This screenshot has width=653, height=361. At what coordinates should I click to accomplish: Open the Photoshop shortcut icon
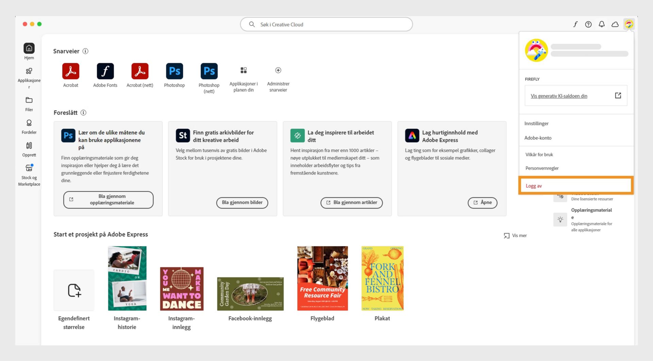tap(174, 71)
